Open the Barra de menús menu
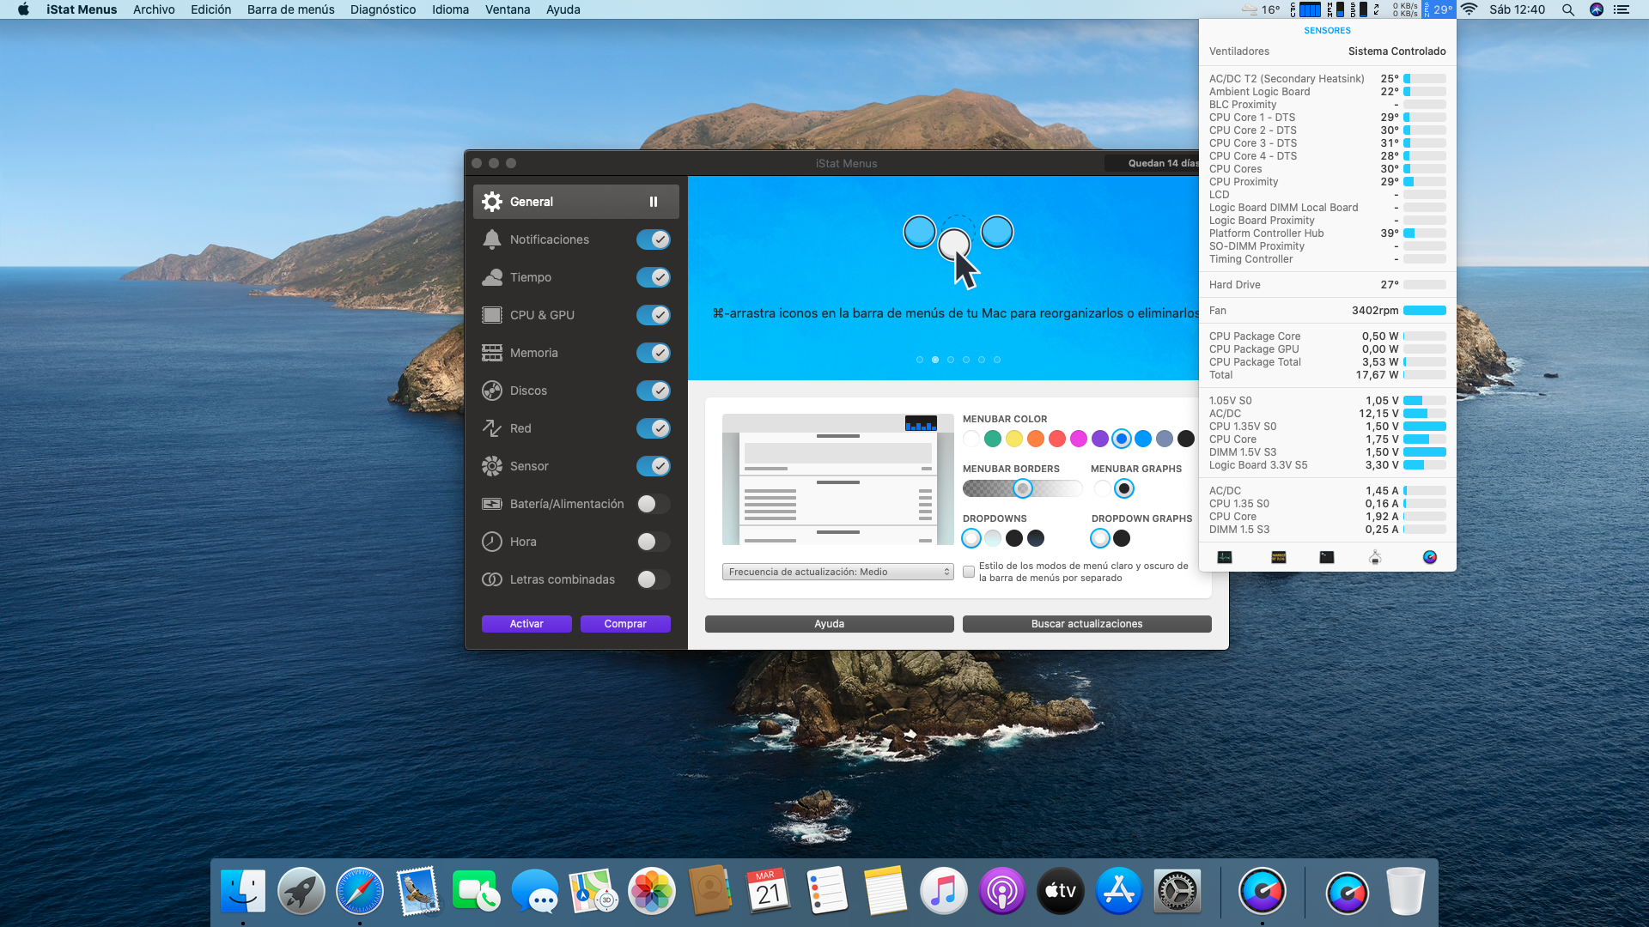This screenshot has width=1649, height=927. 290,9
